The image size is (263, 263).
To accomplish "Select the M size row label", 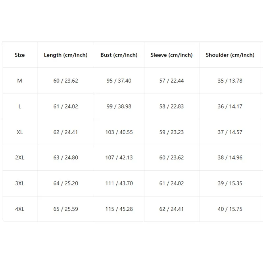I will click(20, 81).
